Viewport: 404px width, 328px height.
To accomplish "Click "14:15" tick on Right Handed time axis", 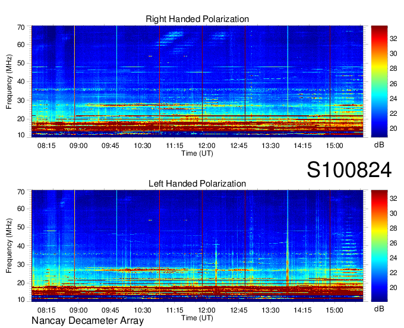I will tap(302, 146).
